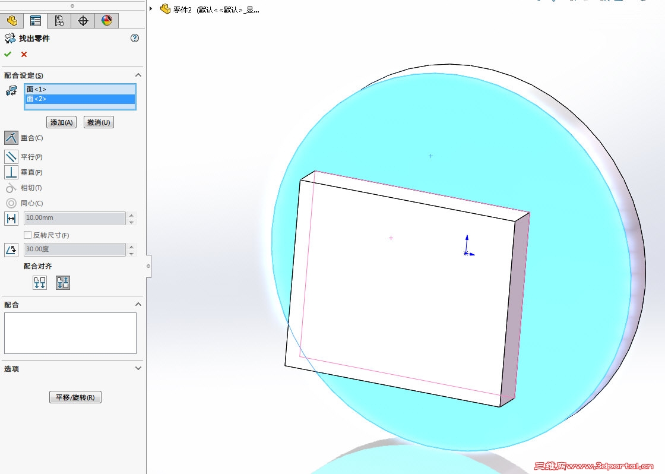Click the 30.00度 angle field
Viewport: 665px width, 474px height.
(x=75, y=249)
